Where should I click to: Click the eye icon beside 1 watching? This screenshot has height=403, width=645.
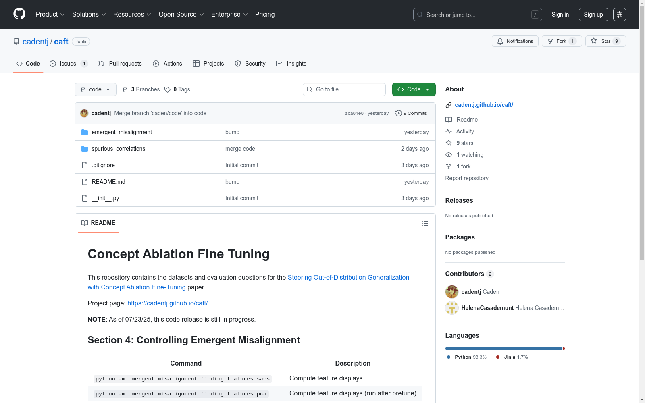pos(449,155)
